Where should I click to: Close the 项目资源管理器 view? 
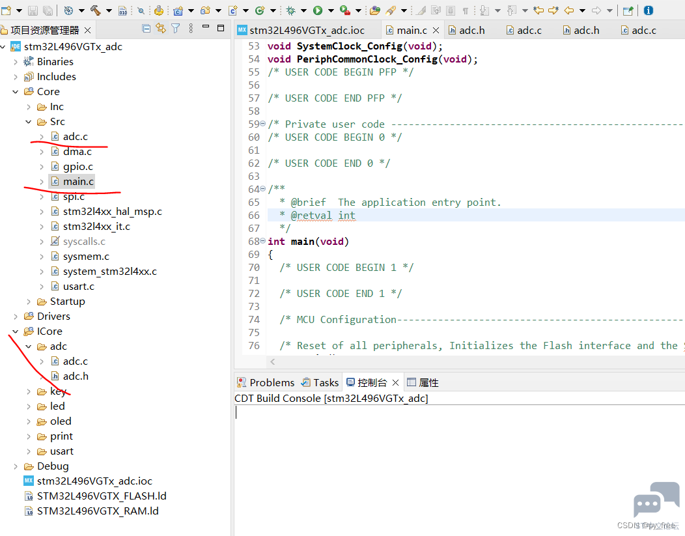click(x=87, y=30)
